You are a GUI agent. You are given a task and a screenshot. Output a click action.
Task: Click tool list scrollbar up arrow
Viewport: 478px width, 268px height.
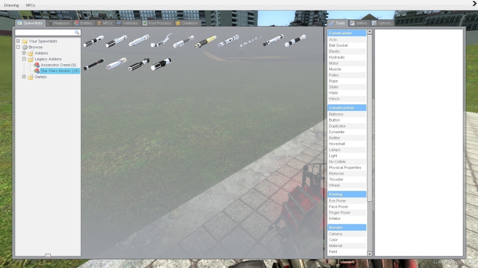370,32
